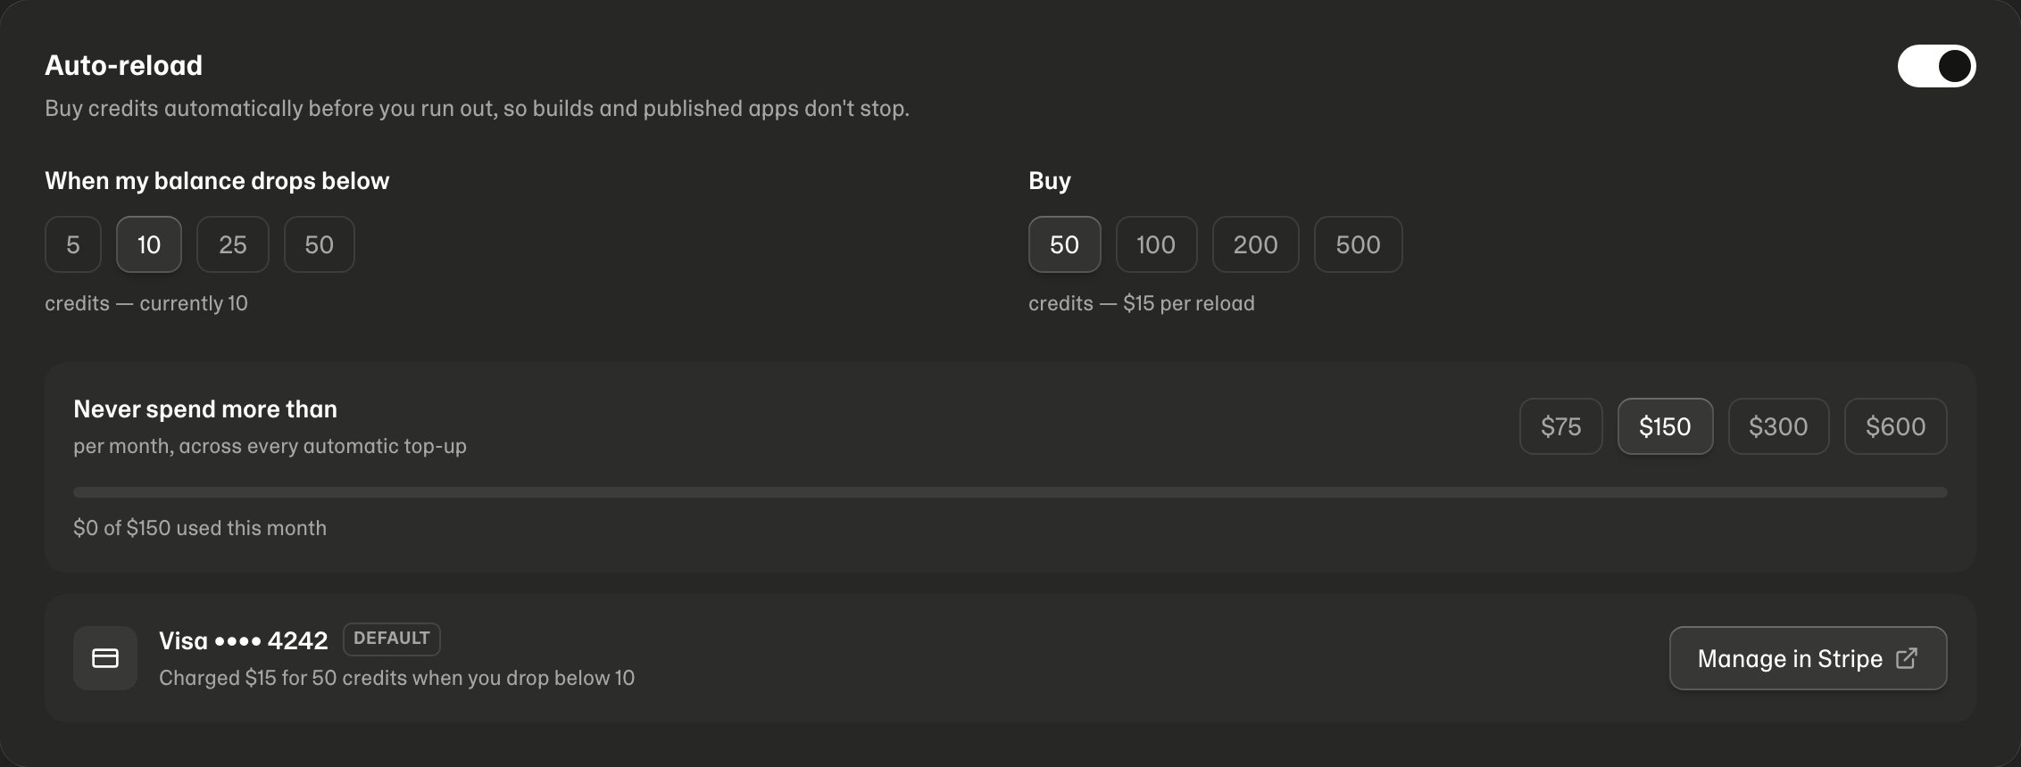
Task: Choose $300 as the monthly cap
Action: click(x=1779, y=426)
